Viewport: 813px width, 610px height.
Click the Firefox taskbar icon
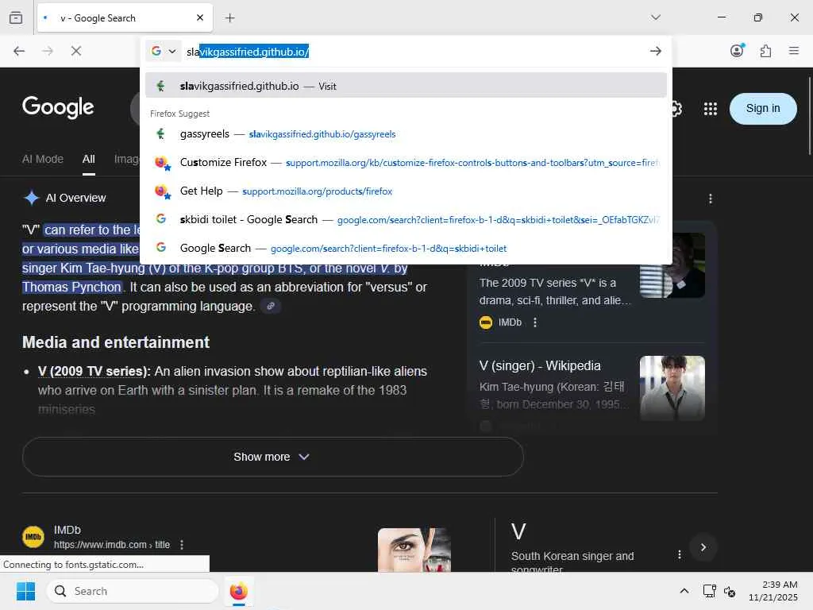(238, 591)
